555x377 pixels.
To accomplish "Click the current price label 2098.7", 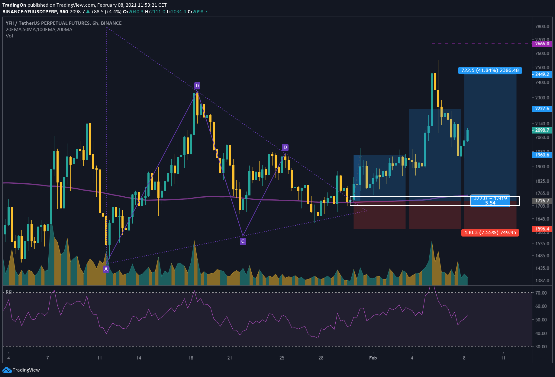I will click(542, 130).
